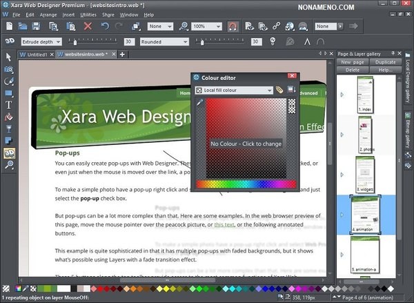Activate the Fill tool

(x=8, y=117)
